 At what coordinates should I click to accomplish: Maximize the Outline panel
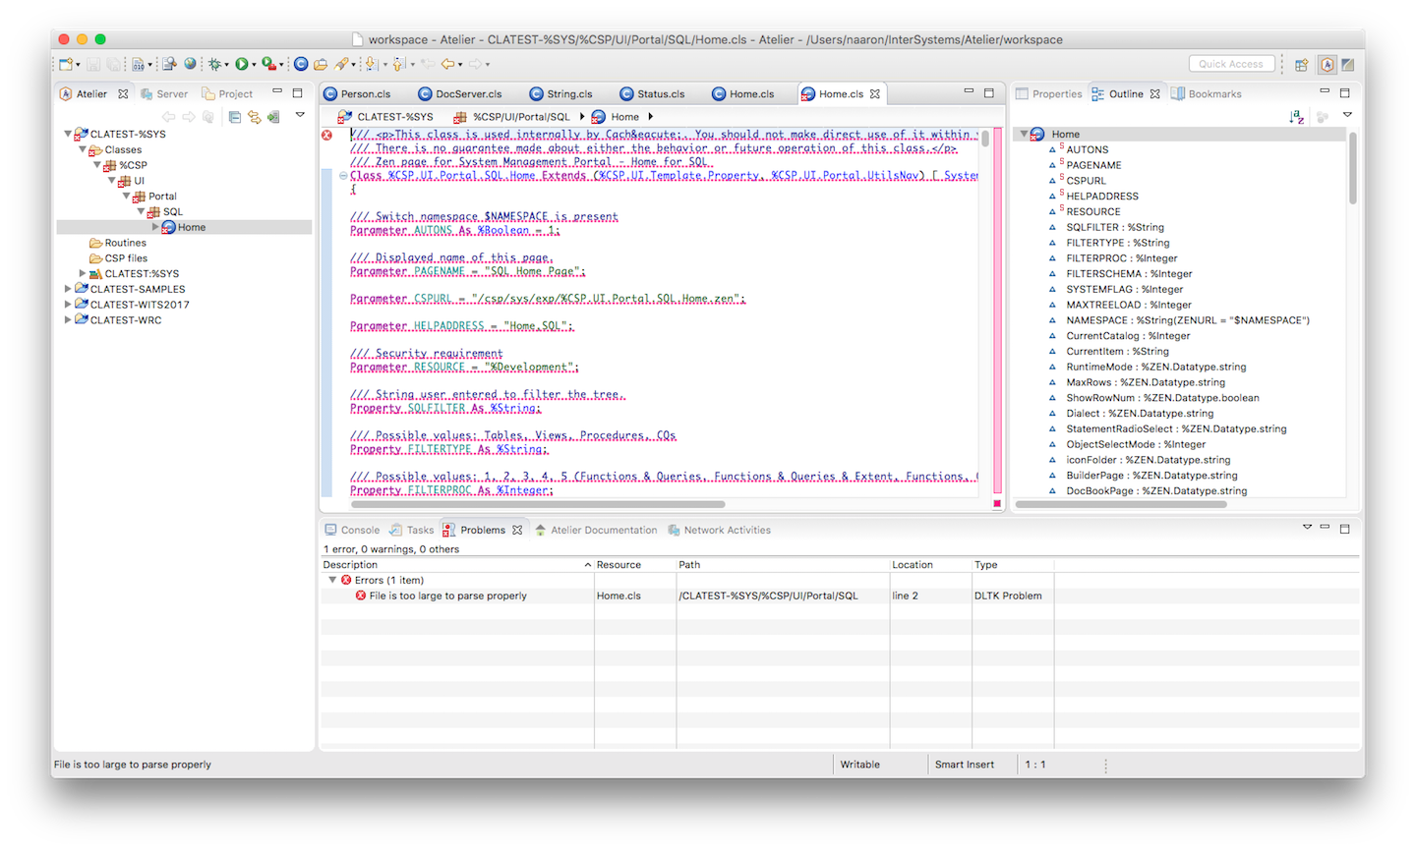[x=1344, y=92]
